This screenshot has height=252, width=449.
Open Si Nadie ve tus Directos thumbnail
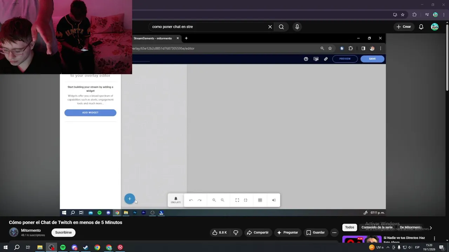[362, 240]
